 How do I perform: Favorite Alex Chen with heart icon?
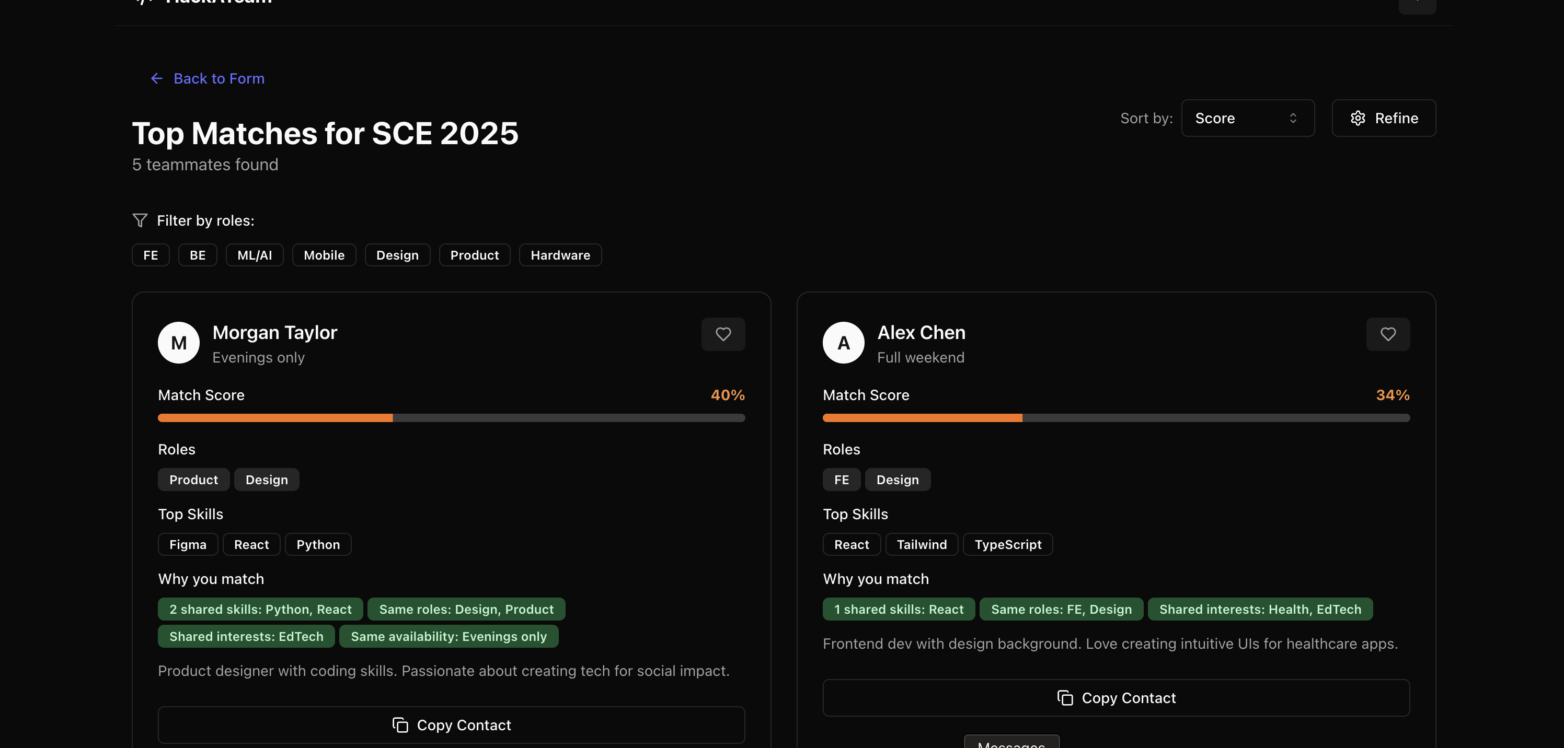click(x=1388, y=334)
